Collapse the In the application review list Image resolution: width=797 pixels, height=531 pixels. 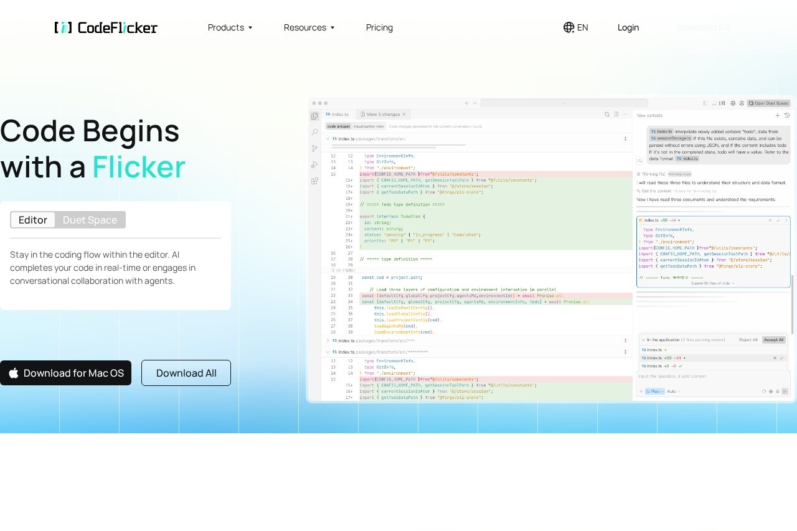pyautogui.click(x=643, y=340)
